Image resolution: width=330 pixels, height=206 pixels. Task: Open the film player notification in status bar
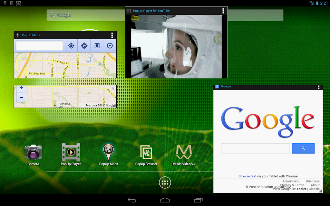(x=18, y=3)
